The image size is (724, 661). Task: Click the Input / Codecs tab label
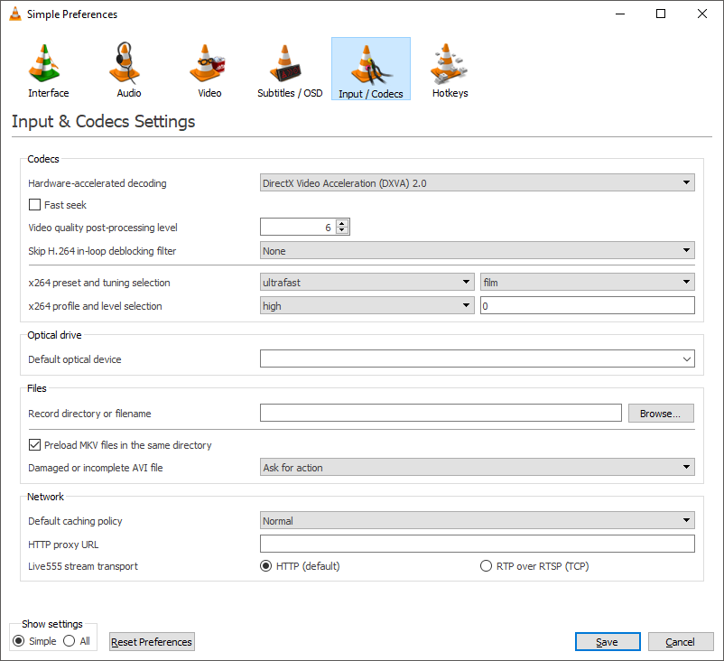coord(371,94)
